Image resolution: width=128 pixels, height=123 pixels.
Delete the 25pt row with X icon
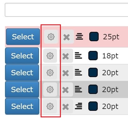pyautogui.click(x=66, y=37)
